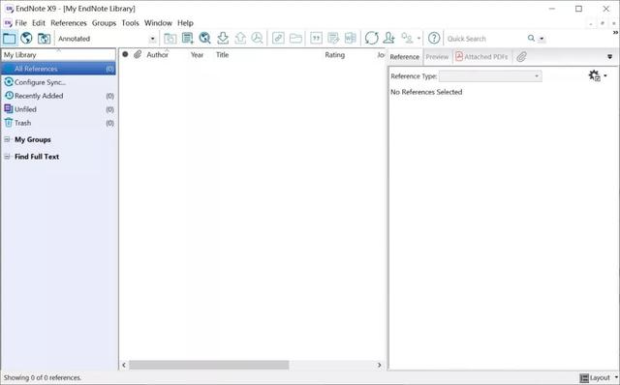Switch to Local Library Mode
Image resolution: width=620 pixels, height=385 pixels.
(10, 39)
